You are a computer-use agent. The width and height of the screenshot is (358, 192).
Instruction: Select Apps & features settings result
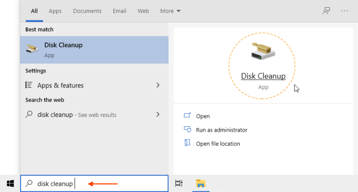tap(94, 86)
